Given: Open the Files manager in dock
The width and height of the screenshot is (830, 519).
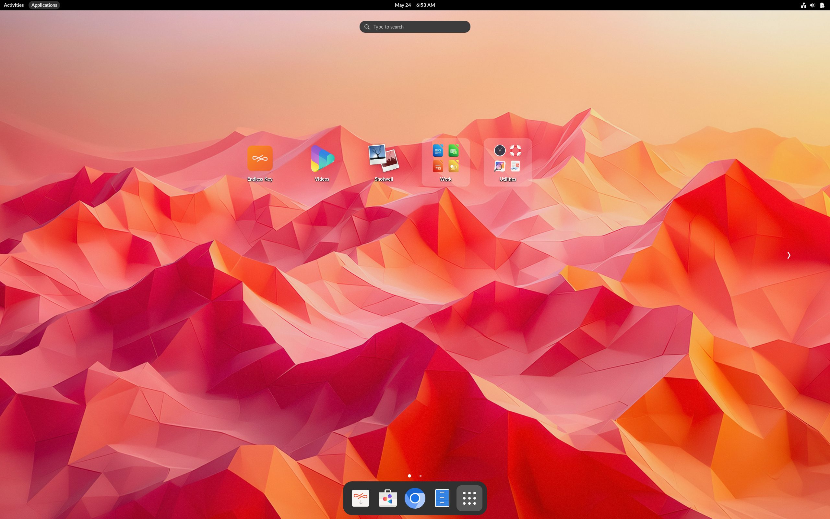Looking at the screenshot, I should (x=442, y=498).
